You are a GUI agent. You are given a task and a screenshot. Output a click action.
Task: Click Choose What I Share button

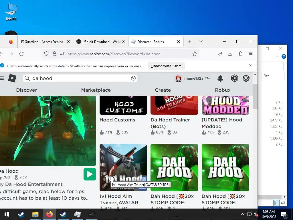coord(166,66)
